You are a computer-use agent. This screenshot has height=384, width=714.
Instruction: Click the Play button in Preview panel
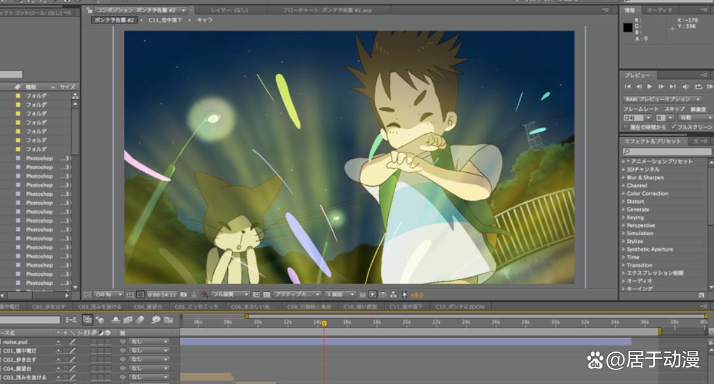650,86
